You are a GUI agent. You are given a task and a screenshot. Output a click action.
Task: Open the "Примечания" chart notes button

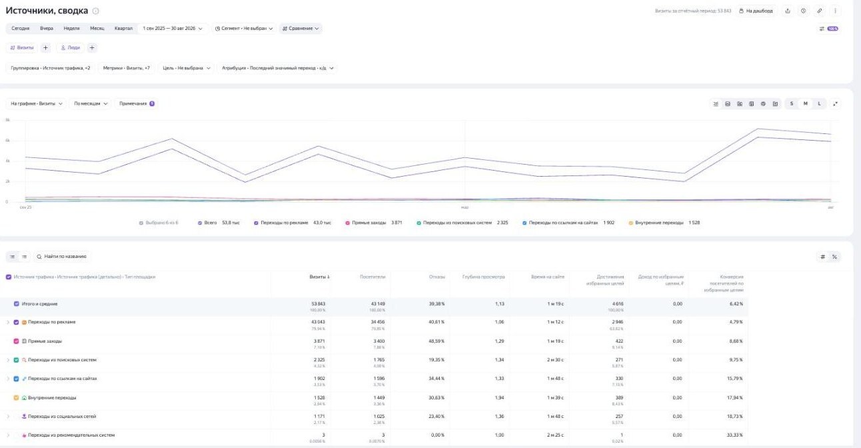coord(137,104)
